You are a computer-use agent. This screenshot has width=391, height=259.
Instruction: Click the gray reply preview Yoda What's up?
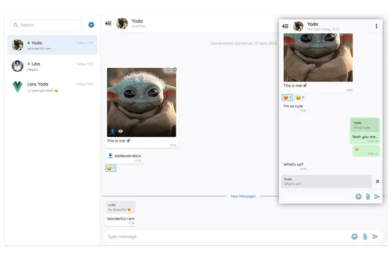(327, 181)
